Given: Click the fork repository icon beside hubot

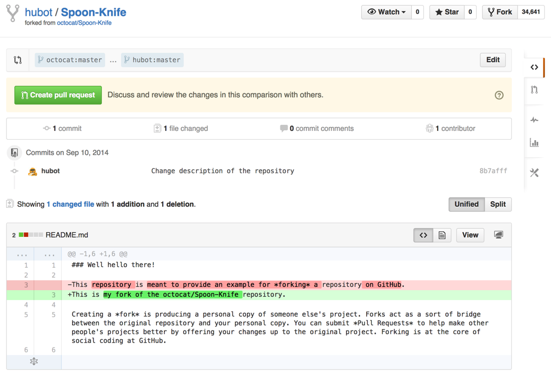Looking at the screenshot, I should click(13, 13).
